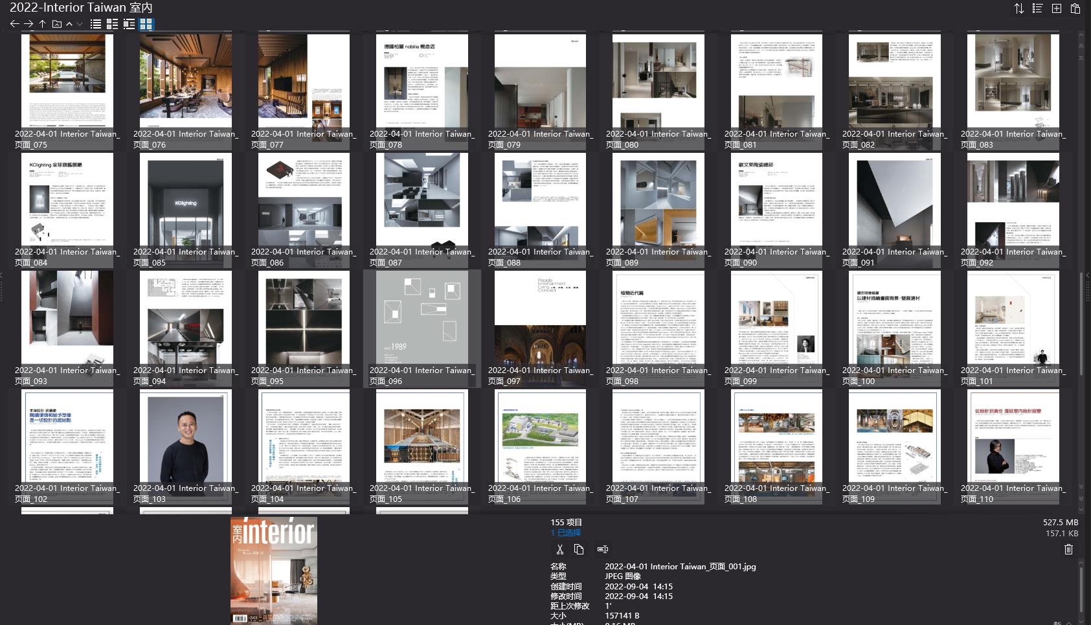Rename the selected image file

pos(603,549)
